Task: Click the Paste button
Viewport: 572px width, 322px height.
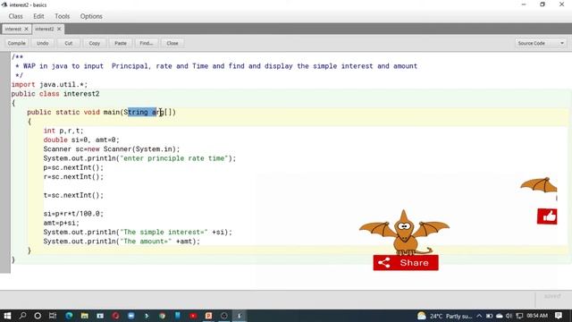Action: 120,43
